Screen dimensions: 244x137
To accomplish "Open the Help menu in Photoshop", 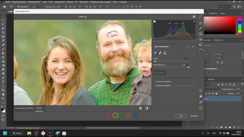I will [123, 2].
